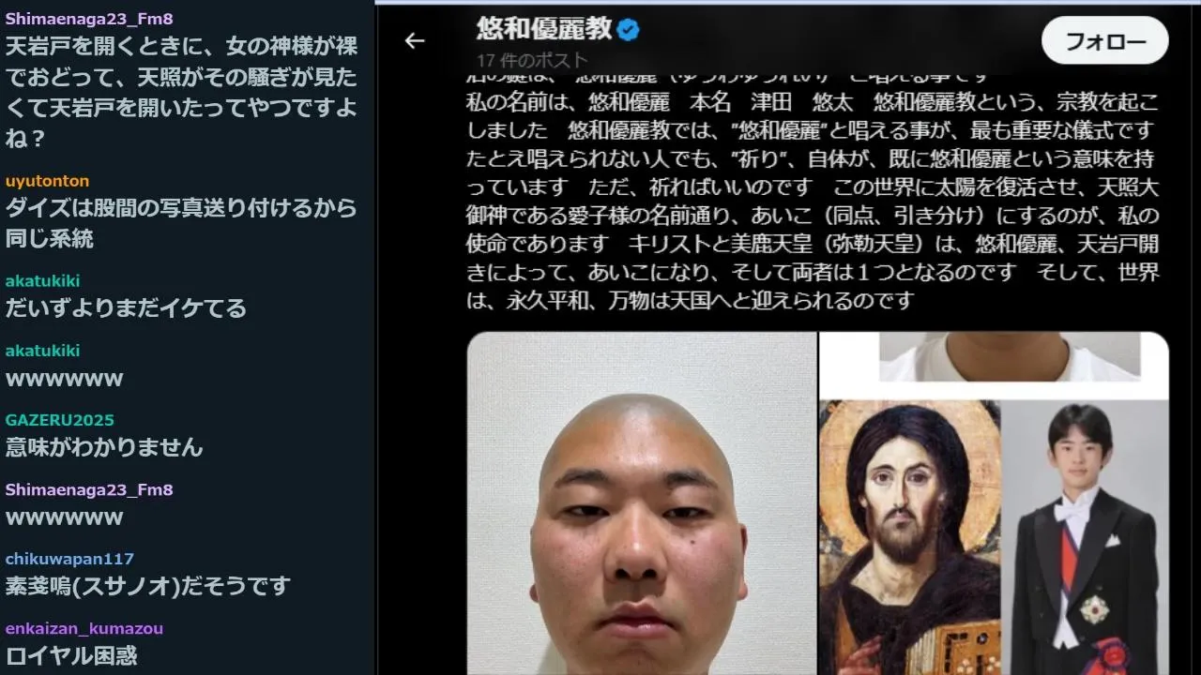Click the enkaizan_kumazou username in chat
This screenshot has height=675, width=1201.
pyautogui.click(x=84, y=628)
